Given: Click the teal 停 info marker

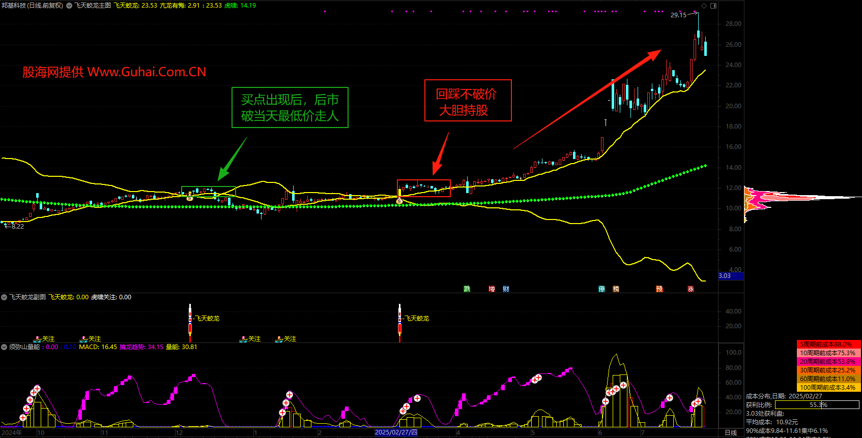Looking at the screenshot, I should click(x=602, y=289).
